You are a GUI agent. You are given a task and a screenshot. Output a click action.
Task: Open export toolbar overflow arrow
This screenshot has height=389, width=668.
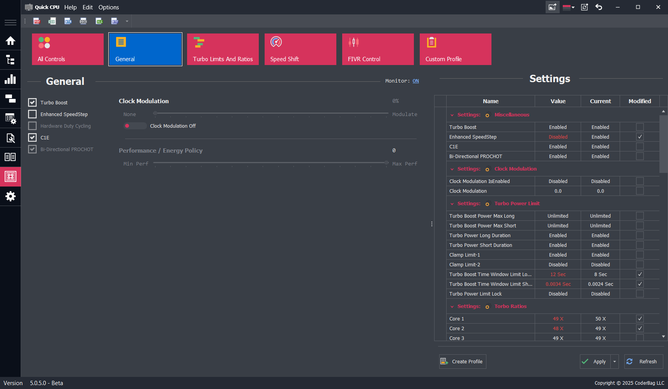(x=127, y=21)
